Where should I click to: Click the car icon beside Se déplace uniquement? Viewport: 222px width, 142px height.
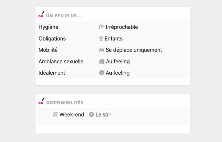coord(102,50)
